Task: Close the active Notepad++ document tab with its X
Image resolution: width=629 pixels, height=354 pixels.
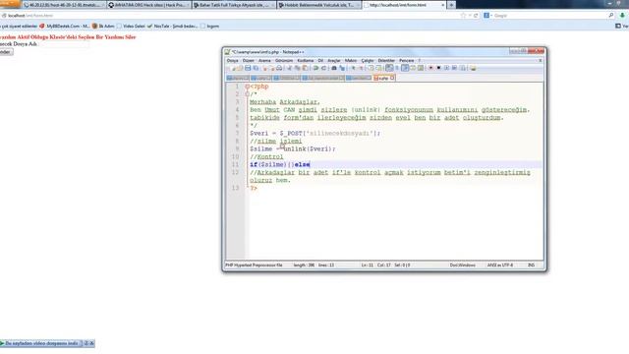Action: tap(392, 78)
